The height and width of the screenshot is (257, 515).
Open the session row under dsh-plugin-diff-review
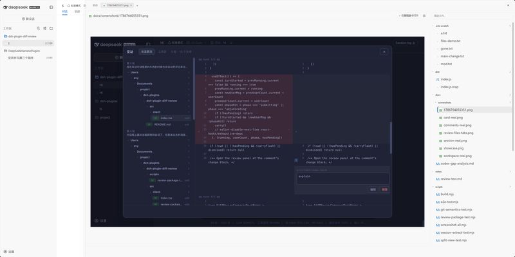(x=28, y=43)
